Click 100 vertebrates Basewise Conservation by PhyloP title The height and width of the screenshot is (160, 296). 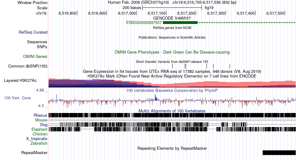pyautogui.click(x=172, y=90)
